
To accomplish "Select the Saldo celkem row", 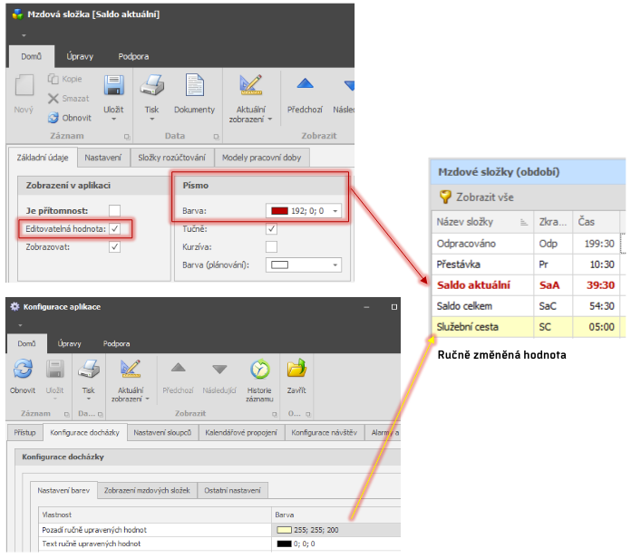I will (529, 306).
